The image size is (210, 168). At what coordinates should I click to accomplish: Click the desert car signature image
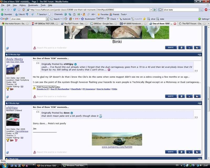117,139
